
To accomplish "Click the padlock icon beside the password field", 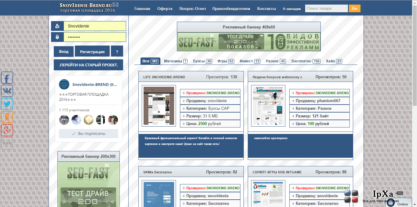I will click(x=57, y=37).
